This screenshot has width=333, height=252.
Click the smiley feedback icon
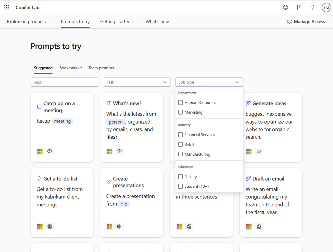[x=285, y=7]
